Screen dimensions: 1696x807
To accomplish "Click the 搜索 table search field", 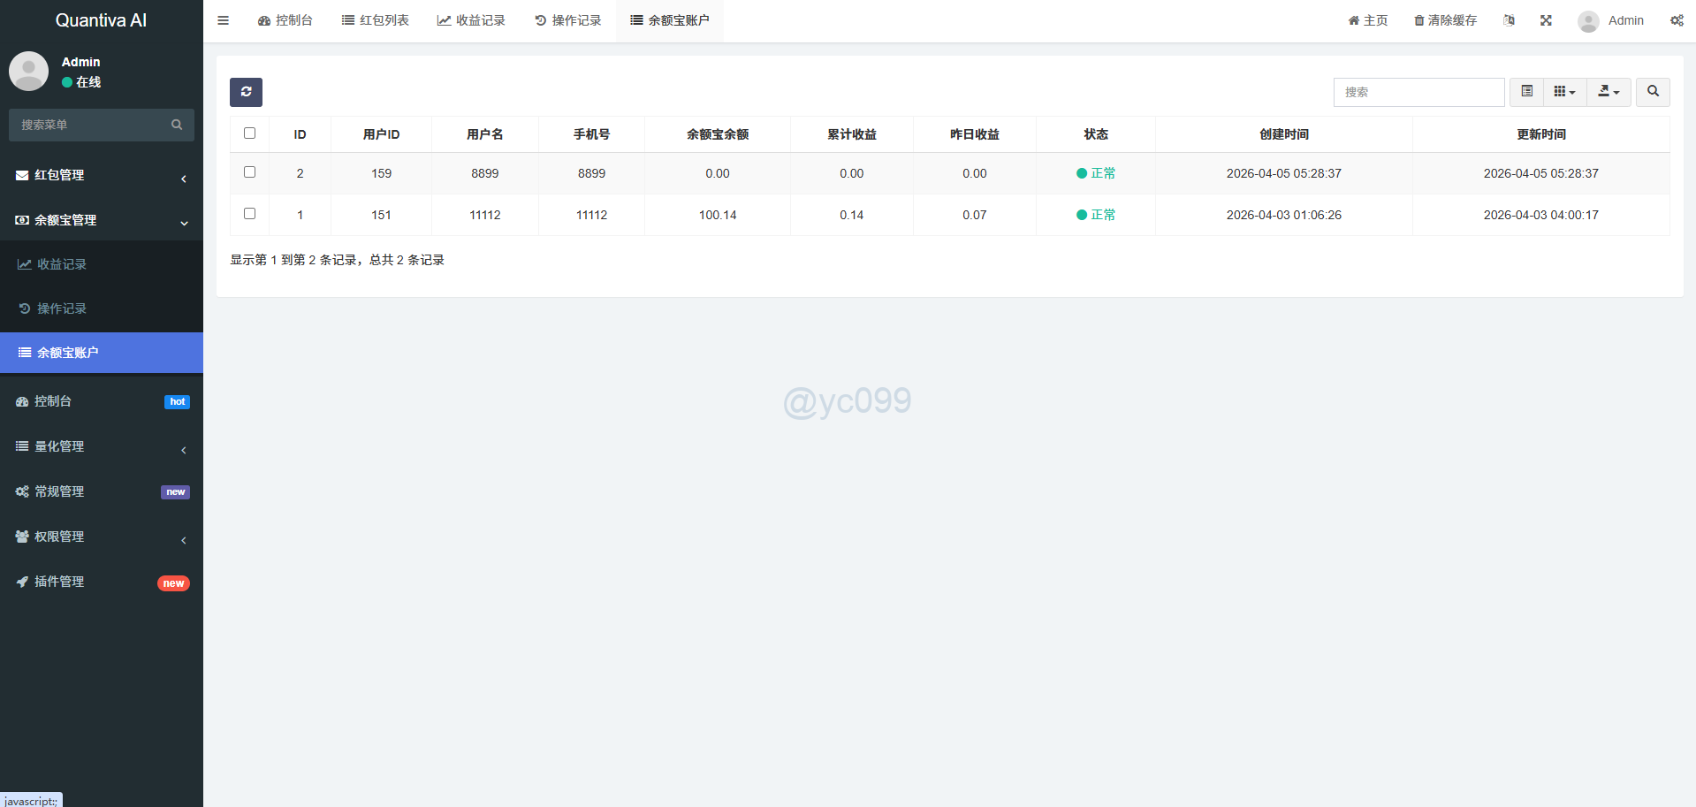I will [1418, 92].
